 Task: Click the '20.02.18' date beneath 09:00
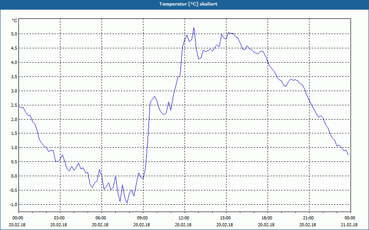pos(142,225)
